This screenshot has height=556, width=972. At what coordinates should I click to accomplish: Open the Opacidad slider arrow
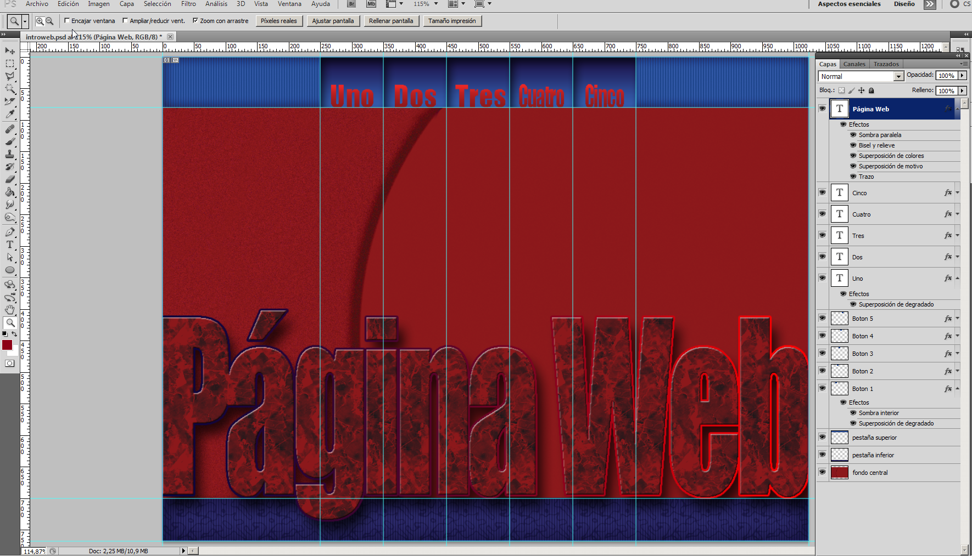click(x=962, y=76)
